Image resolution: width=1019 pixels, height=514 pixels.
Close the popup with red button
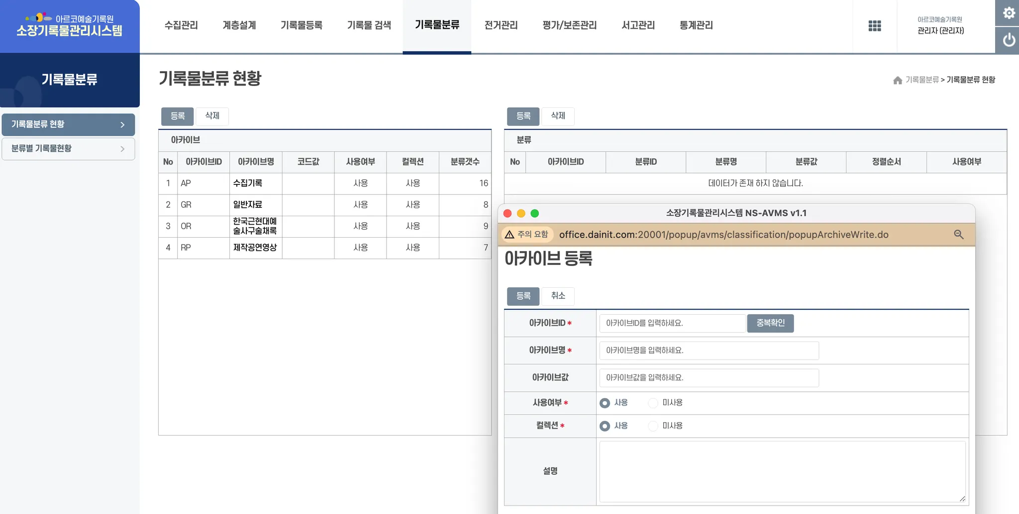point(508,213)
